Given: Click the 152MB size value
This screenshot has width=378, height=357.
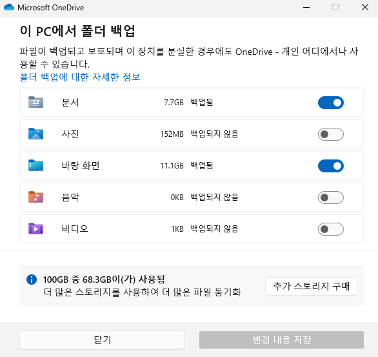Looking at the screenshot, I should click(x=172, y=134).
